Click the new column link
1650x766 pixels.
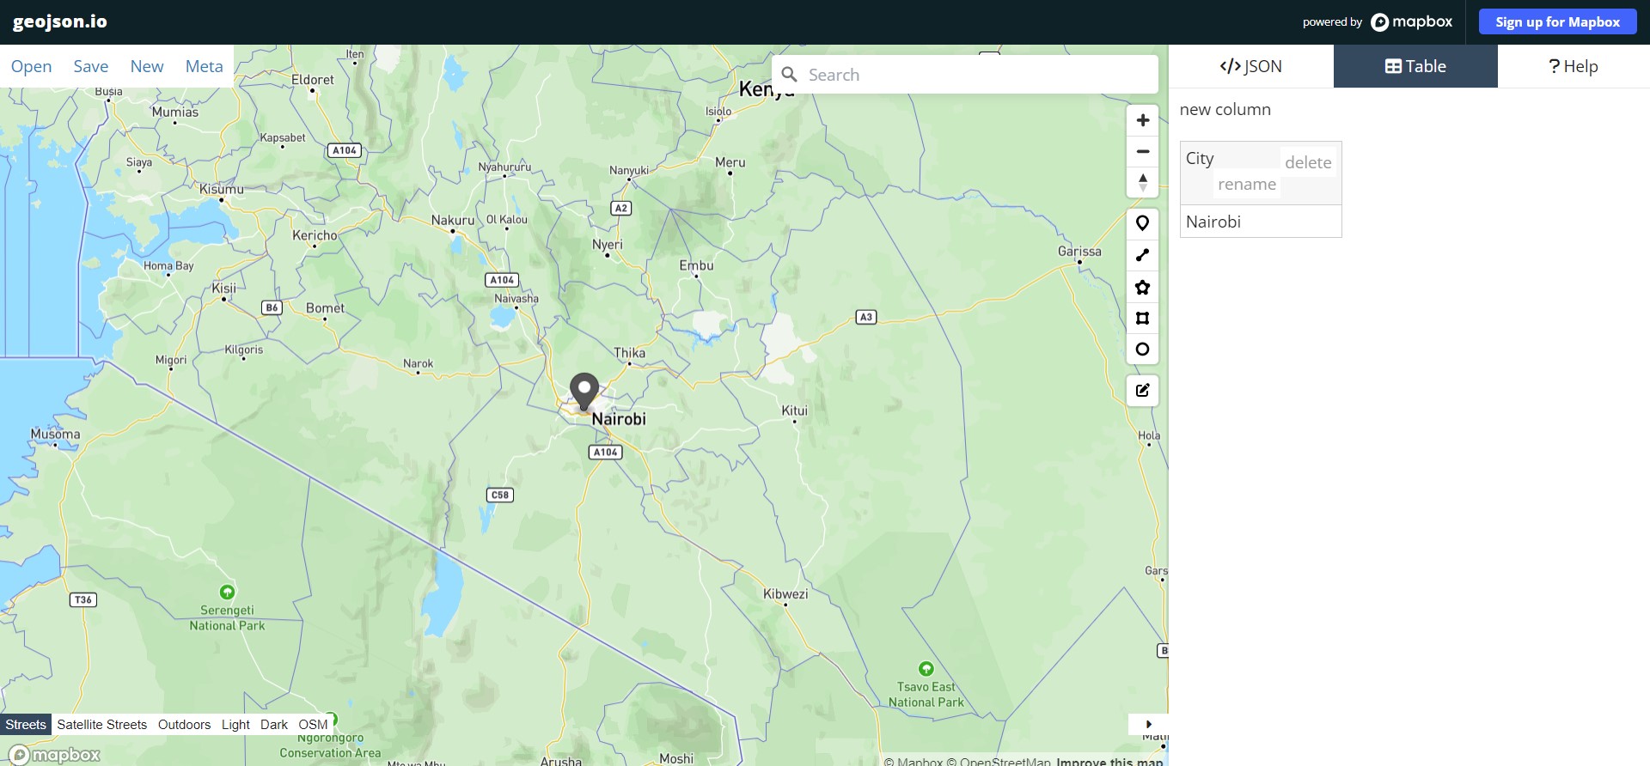[1225, 110]
